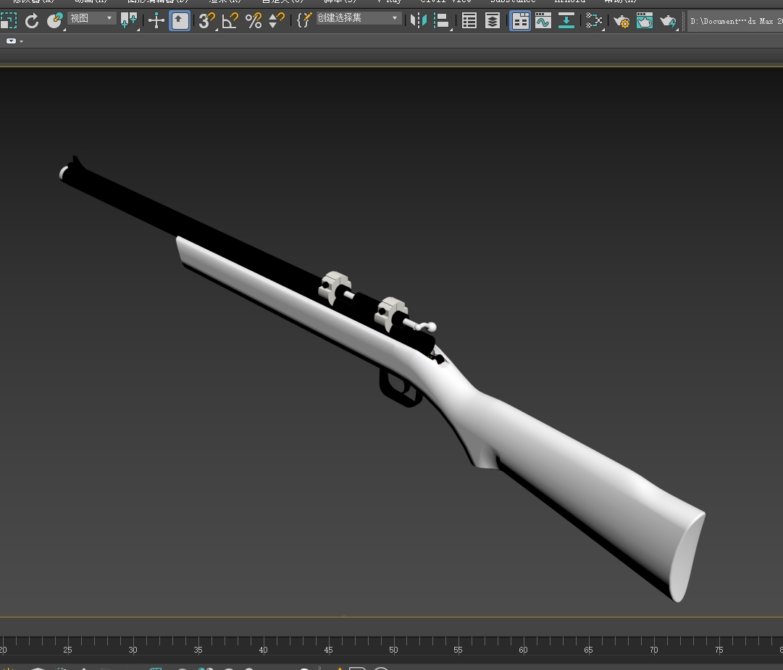Click frame 65 on the timeline
783x670 pixels.
point(588,650)
